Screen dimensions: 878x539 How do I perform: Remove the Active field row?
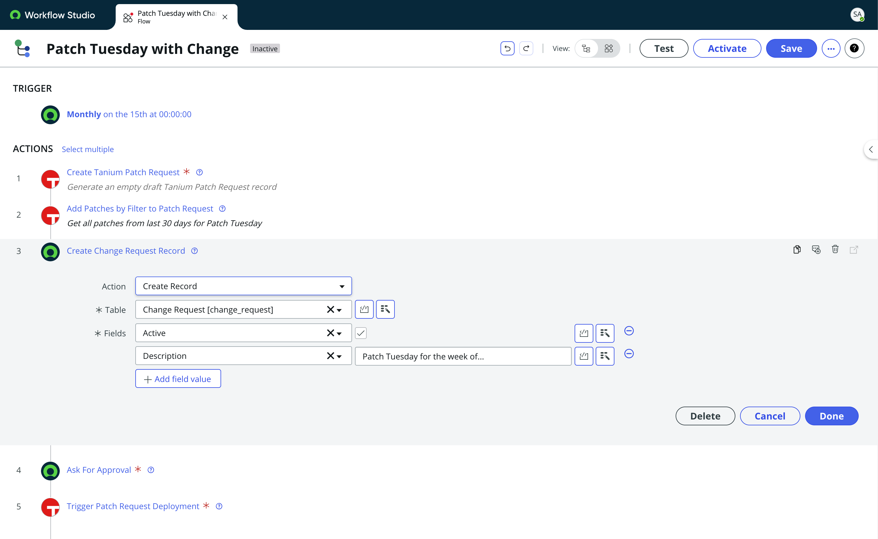629,331
